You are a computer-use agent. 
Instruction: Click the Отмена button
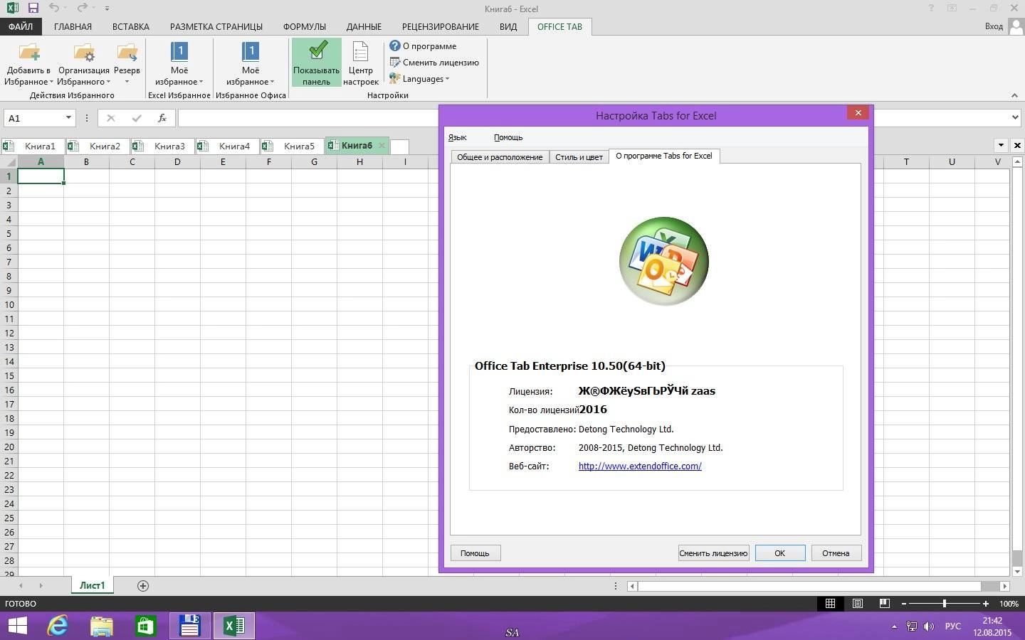836,553
